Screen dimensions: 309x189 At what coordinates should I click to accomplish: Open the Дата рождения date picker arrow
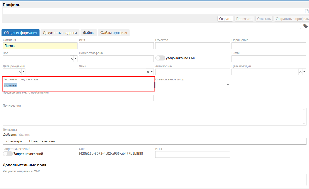point(24,72)
